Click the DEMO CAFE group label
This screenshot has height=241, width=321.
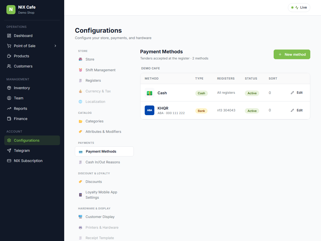click(151, 68)
